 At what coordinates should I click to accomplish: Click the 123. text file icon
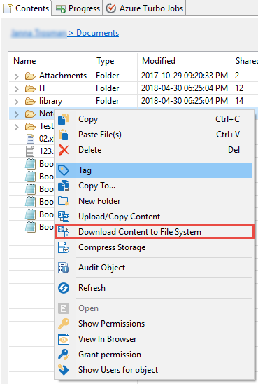coord(30,151)
